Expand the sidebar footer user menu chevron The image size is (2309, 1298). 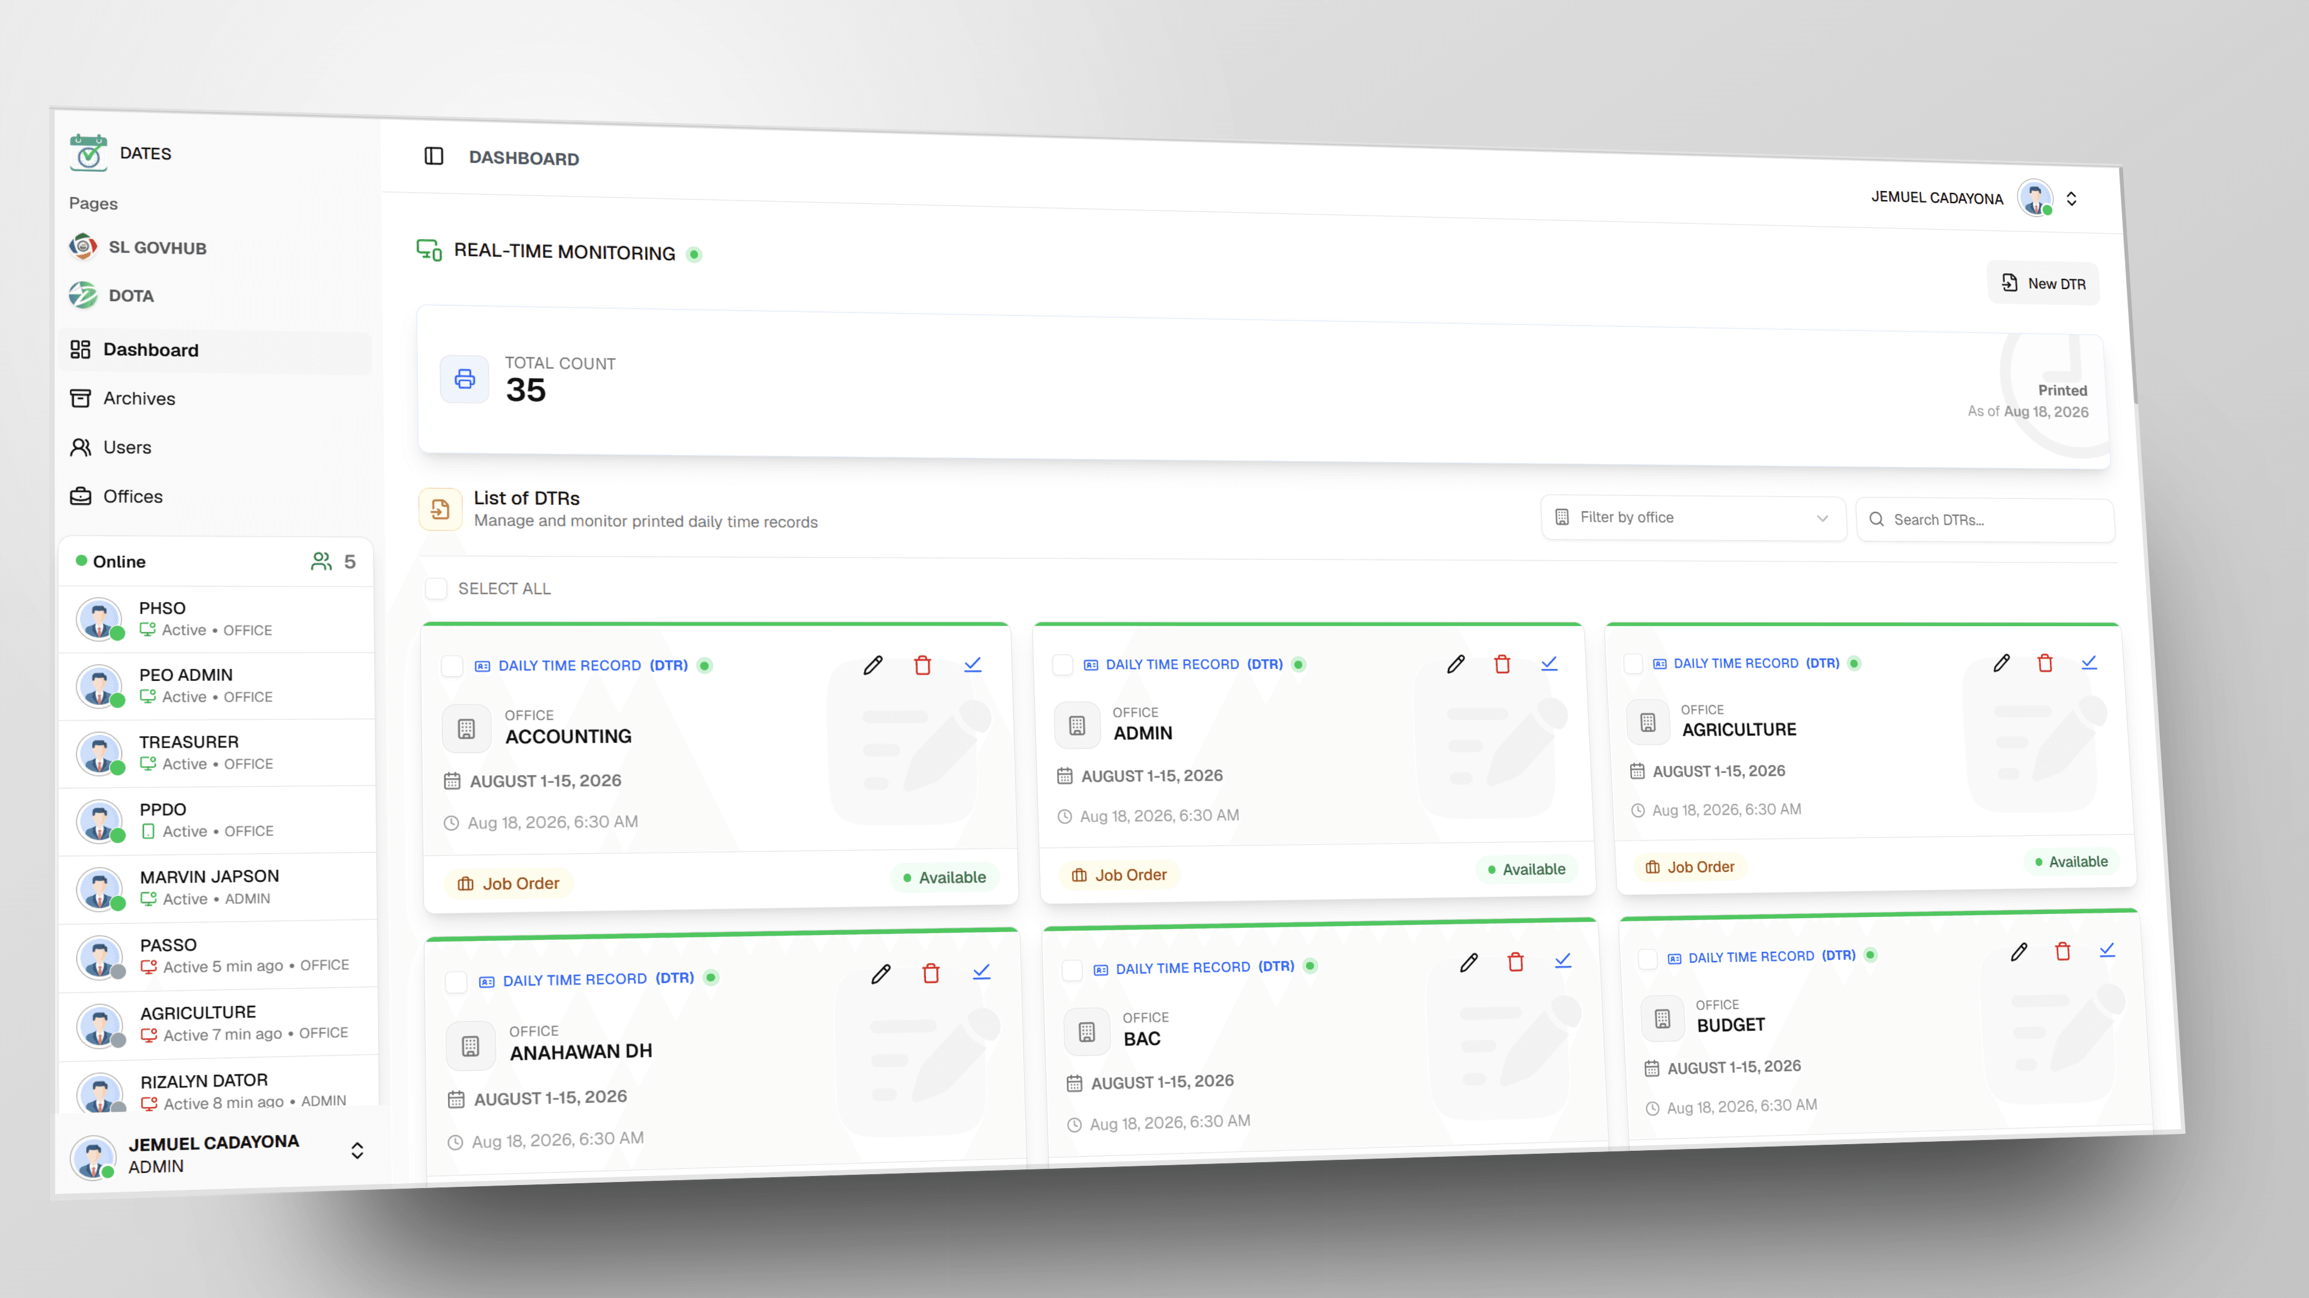357,1150
